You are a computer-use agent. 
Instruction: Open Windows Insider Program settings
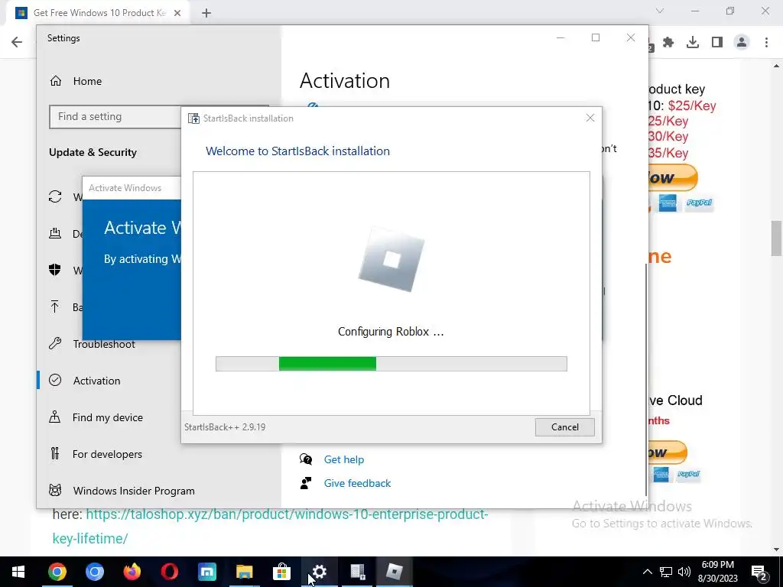(134, 491)
